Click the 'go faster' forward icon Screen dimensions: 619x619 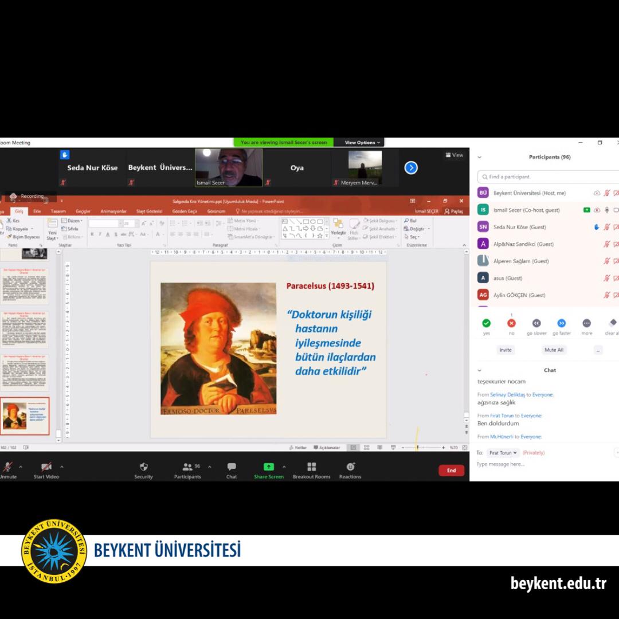561,323
